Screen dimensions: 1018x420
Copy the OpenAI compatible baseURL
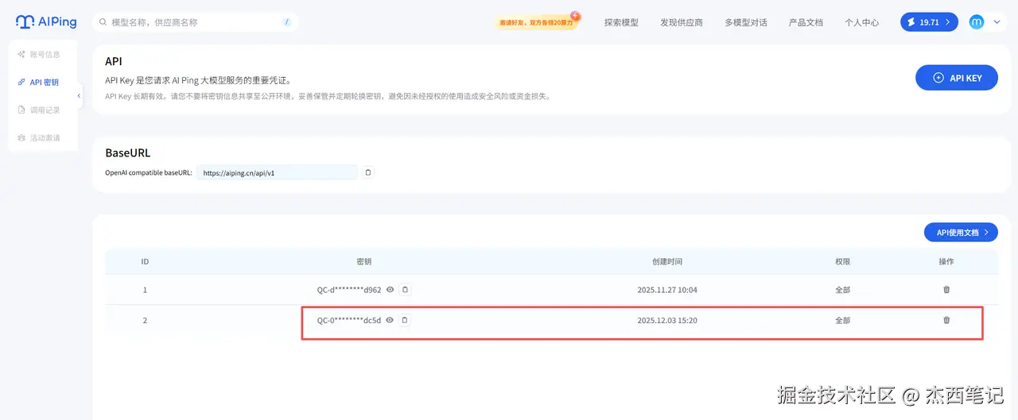[x=367, y=172]
